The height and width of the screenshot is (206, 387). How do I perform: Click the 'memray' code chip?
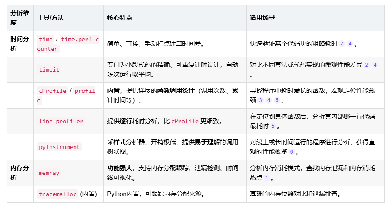[49, 173]
